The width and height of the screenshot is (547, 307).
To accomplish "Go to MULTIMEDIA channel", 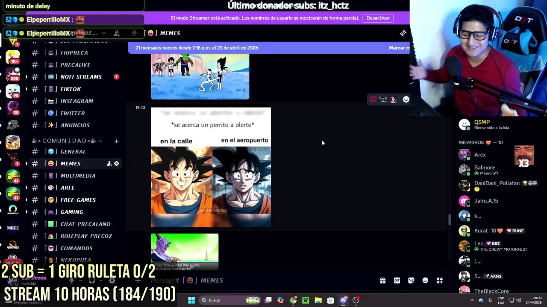I will coord(75,176).
